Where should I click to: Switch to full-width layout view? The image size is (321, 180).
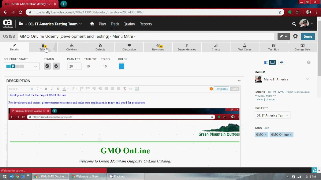click(x=272, y=62)
